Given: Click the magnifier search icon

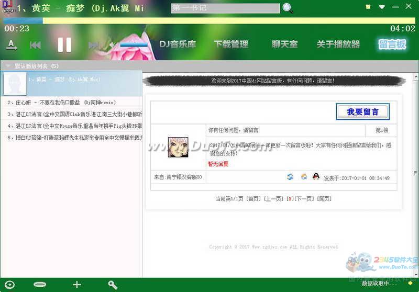Looking at the screenshot, I should [x=288, y=8].
